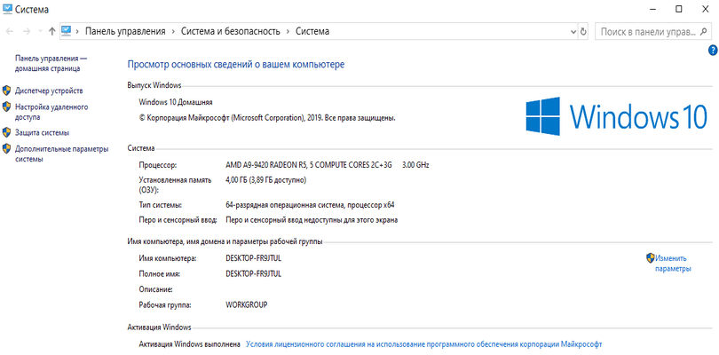The width and height of the screenshot is (719, 355).
Task: Open Настройка удаленного доступа link
Action: coord(51,111)
